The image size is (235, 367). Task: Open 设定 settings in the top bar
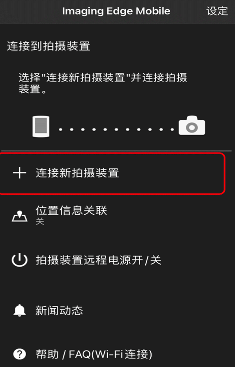(x=217, y=11)
